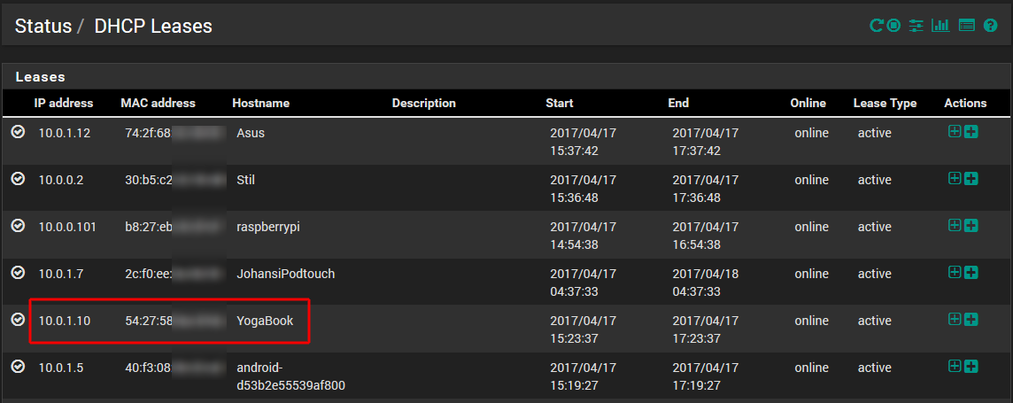Select the 10.0.1.10 IP address cell
Screen dimensions: 1013x403
point(65,321)
